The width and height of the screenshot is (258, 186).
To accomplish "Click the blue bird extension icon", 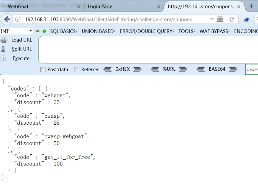I will [246, 20].
